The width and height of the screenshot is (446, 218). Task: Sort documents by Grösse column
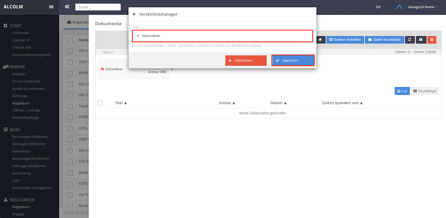pyautogui.click(x=227, y=103)
